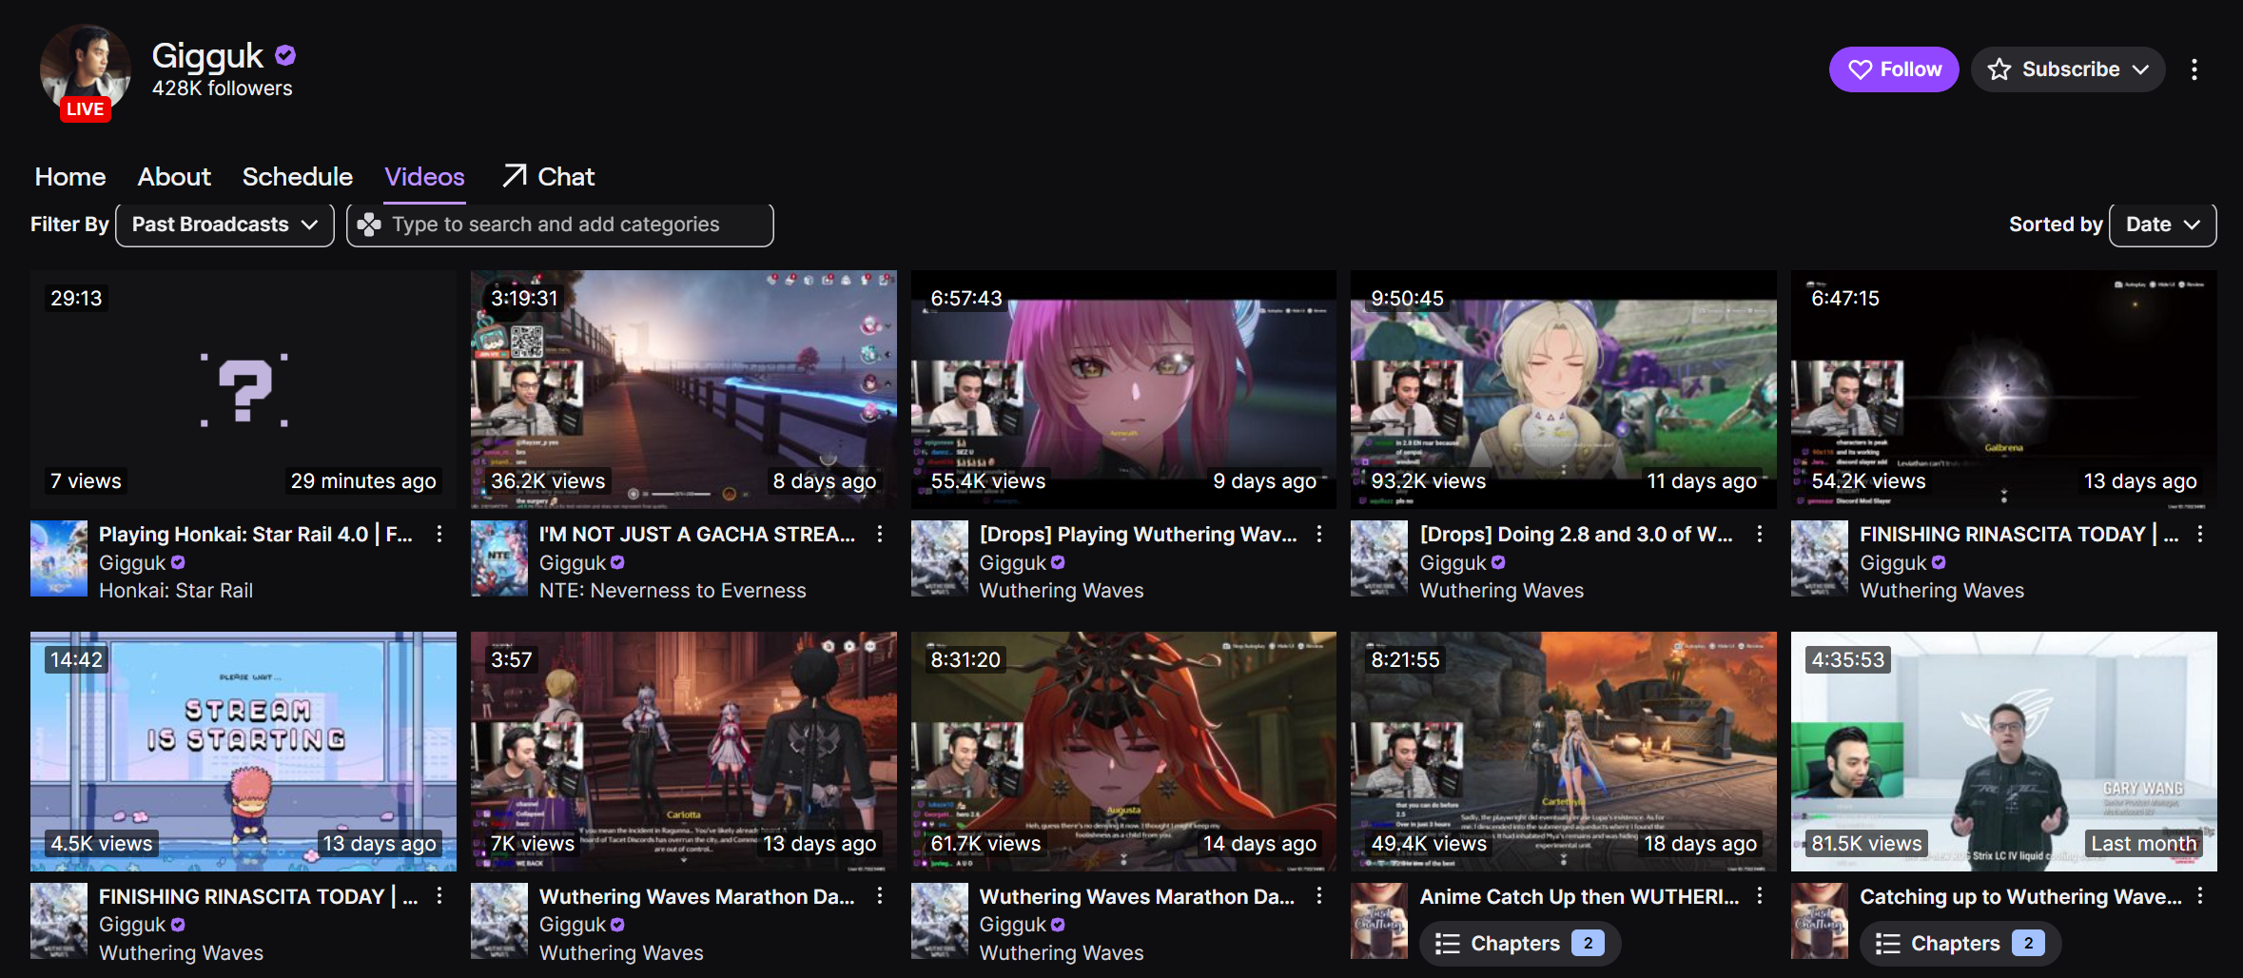Click the Honkai: Star Rail category link
Image resolution: width=2243 pixels, height=978 pixels.
[176, 591]
